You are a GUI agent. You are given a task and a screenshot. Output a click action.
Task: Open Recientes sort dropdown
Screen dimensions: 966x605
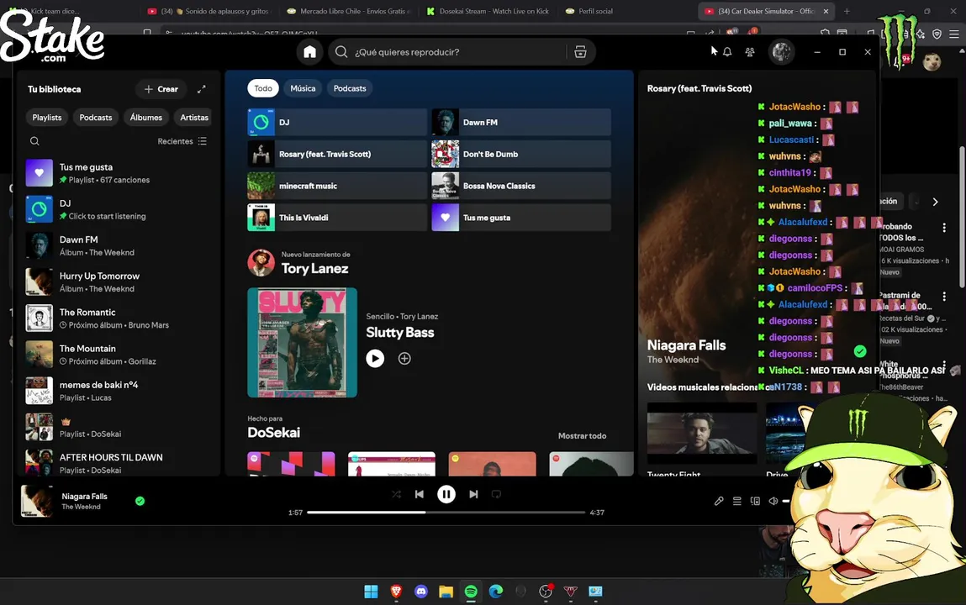(182, 141)
